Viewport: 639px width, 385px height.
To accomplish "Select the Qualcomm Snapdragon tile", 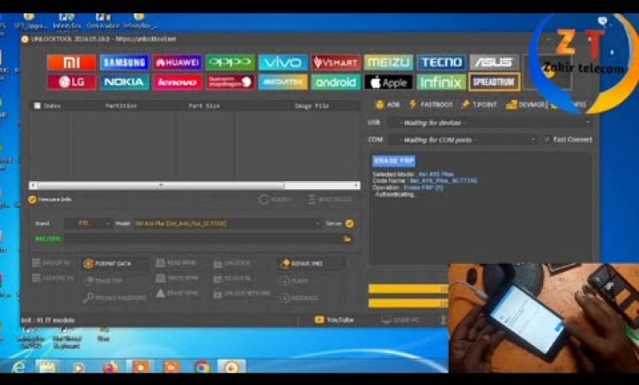I will pos(230,82).
